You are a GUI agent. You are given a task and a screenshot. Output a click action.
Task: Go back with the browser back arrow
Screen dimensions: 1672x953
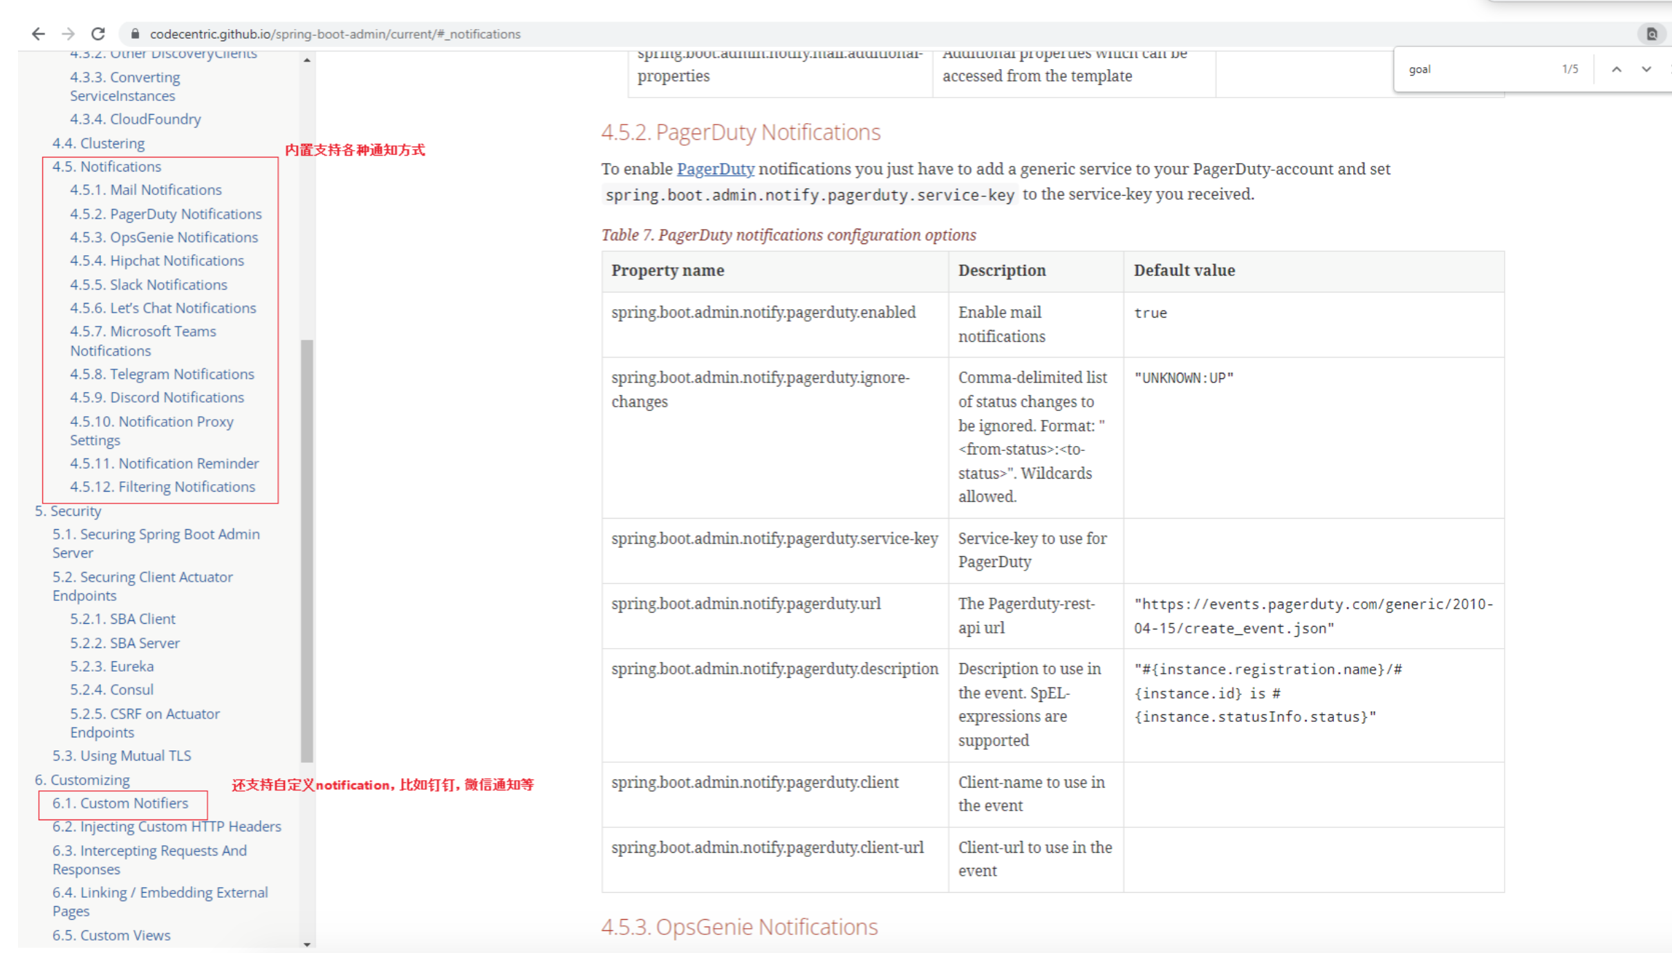[x=38, y=34]
